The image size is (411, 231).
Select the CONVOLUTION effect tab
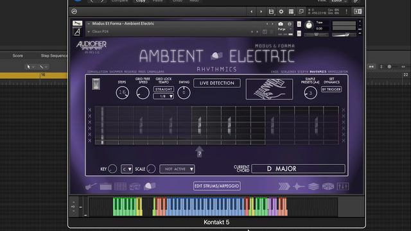(98, 72)
